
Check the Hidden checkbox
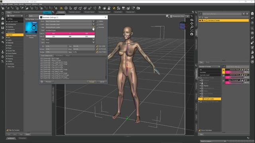97,21
